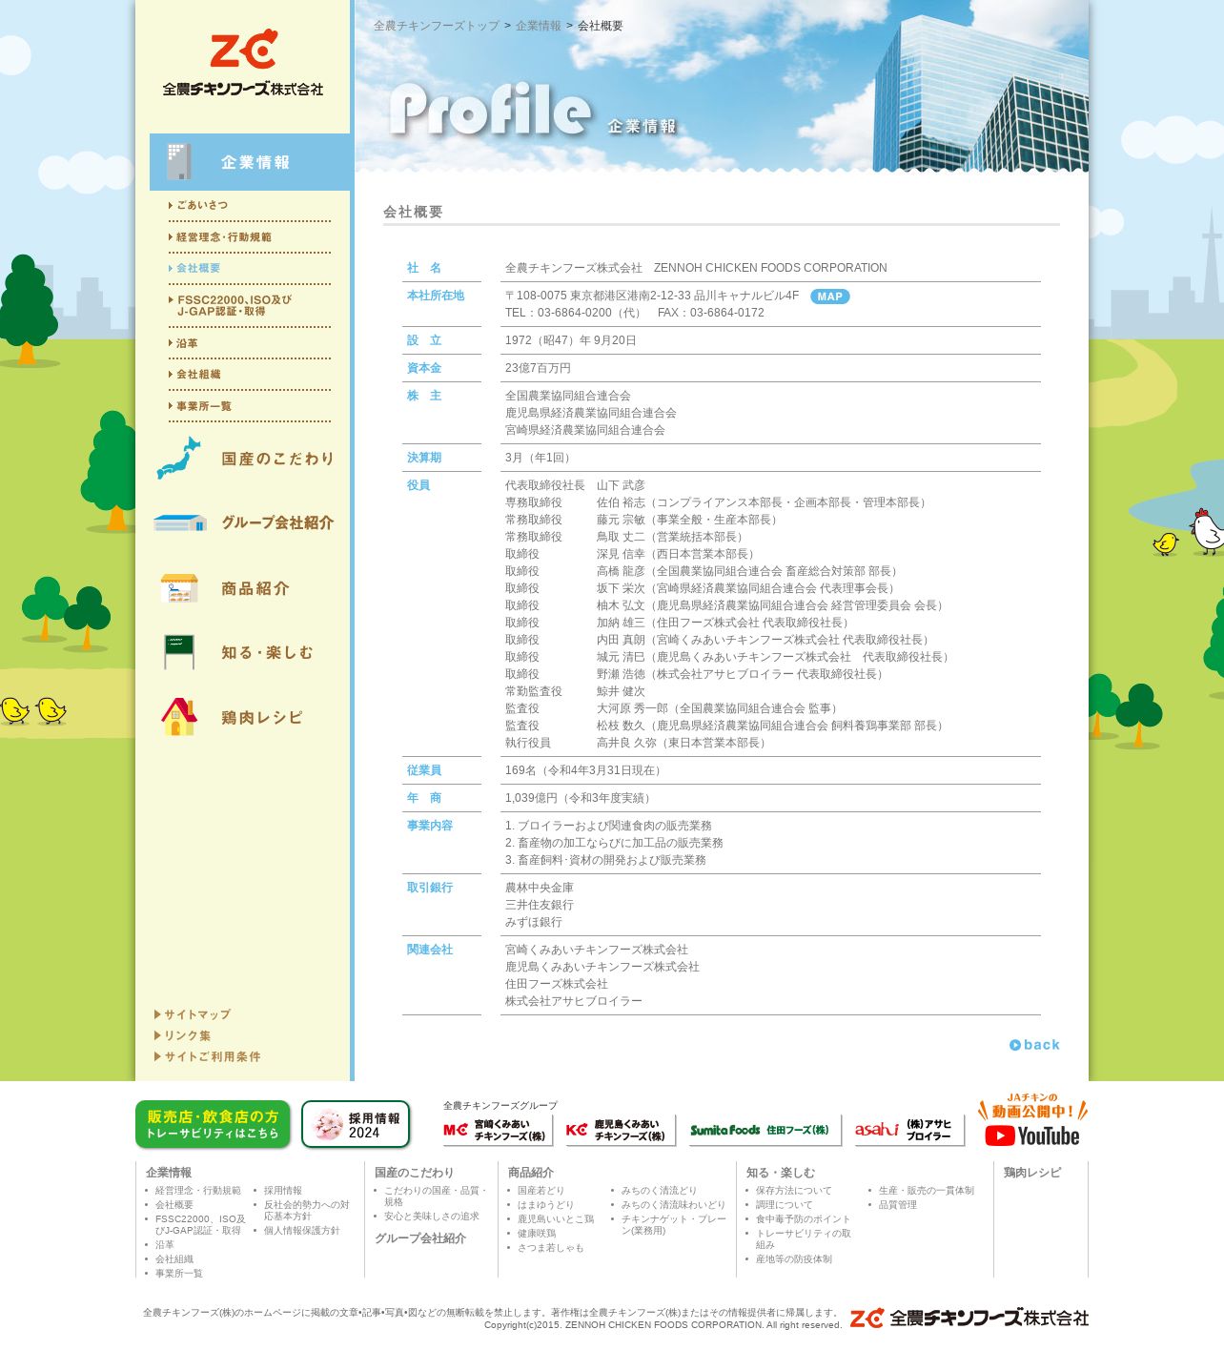
Task: Open footer link 採用情報
Action: 283,1191
